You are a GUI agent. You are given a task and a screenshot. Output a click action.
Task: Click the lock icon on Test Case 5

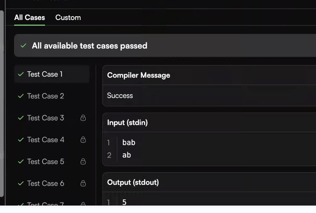click(x=83, y=161)
